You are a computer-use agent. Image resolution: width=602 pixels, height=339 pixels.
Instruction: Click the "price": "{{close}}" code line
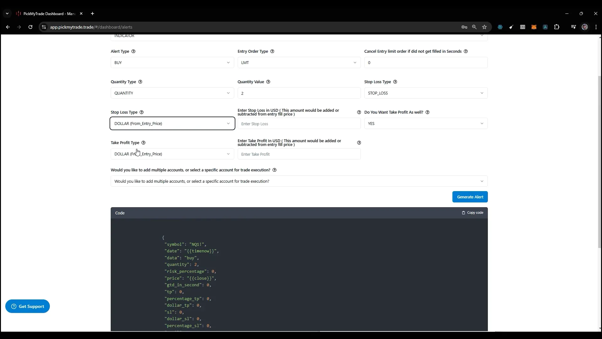pyautogui.click(x=190, y=278)
